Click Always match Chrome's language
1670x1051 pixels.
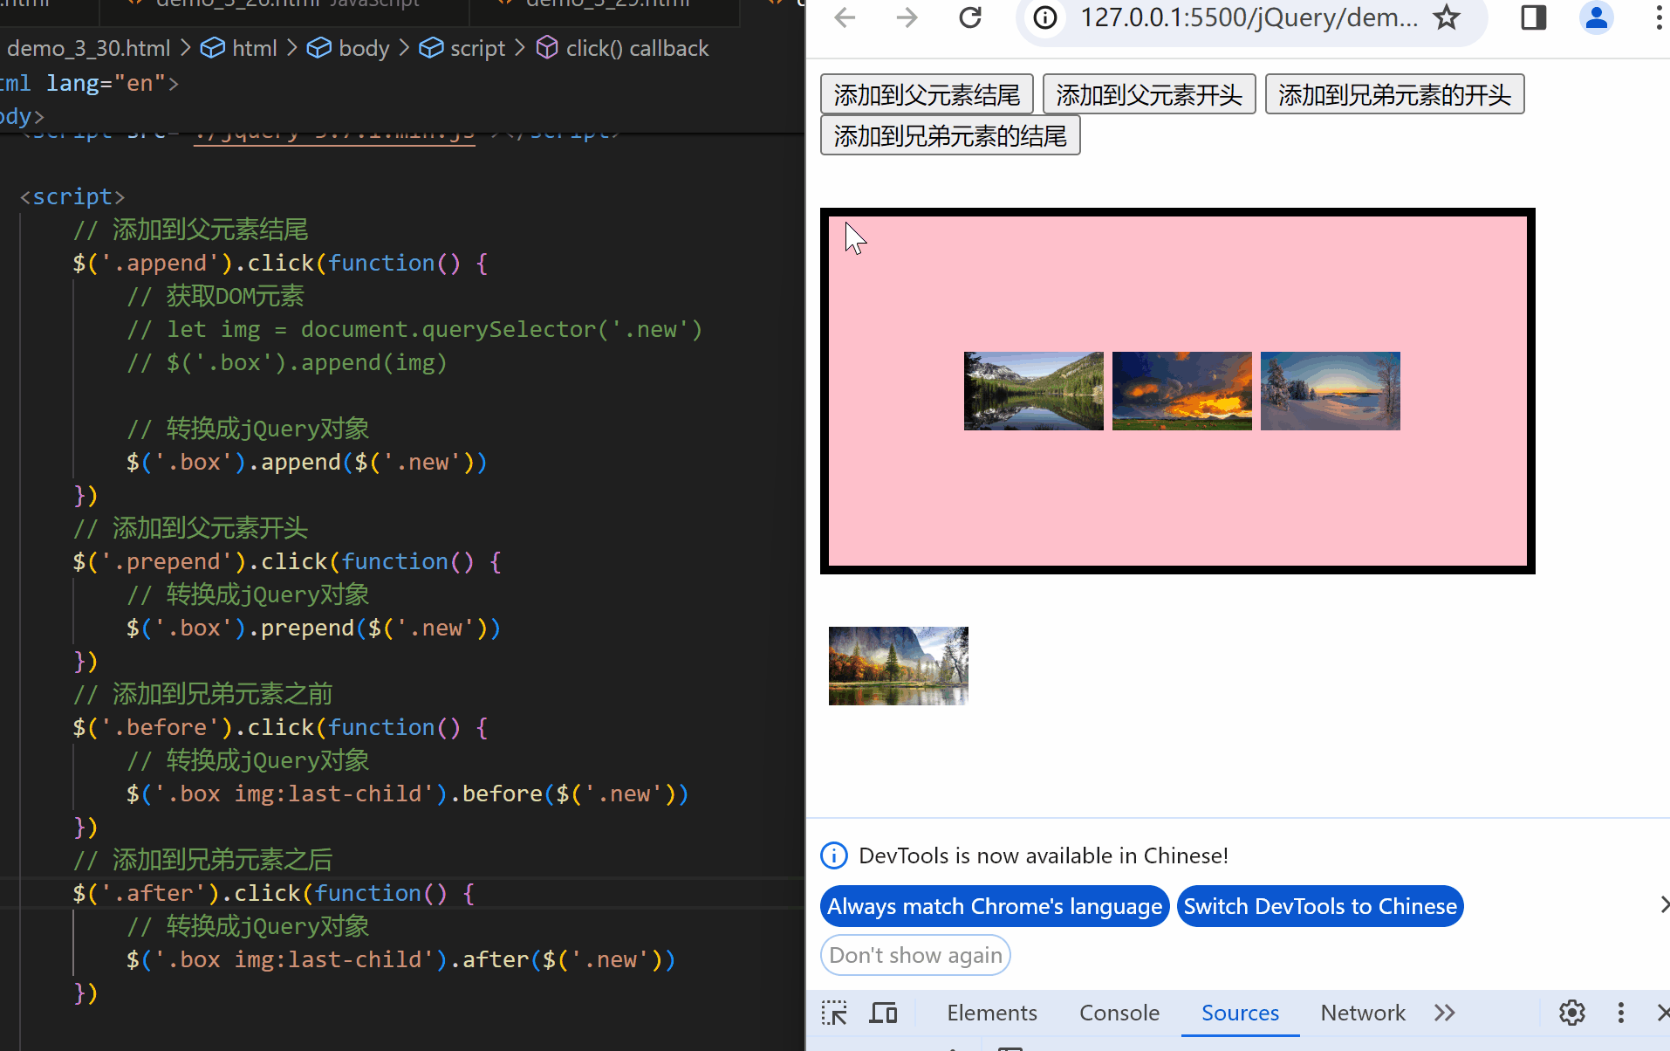(995, 906)
